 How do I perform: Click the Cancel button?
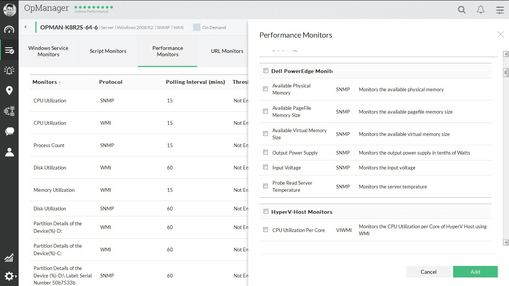pyautogui.click(x=429, y=272)
